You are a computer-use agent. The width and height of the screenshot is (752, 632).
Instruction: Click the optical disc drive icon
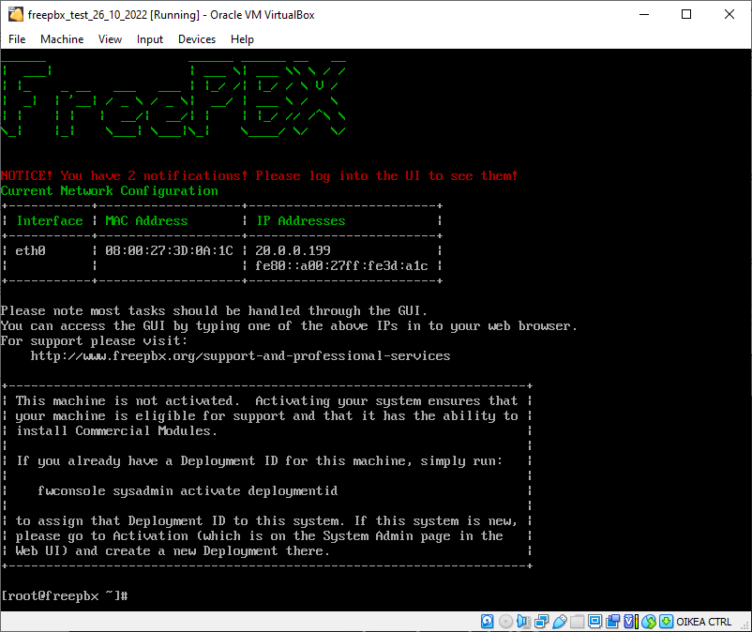pos(505,622)
